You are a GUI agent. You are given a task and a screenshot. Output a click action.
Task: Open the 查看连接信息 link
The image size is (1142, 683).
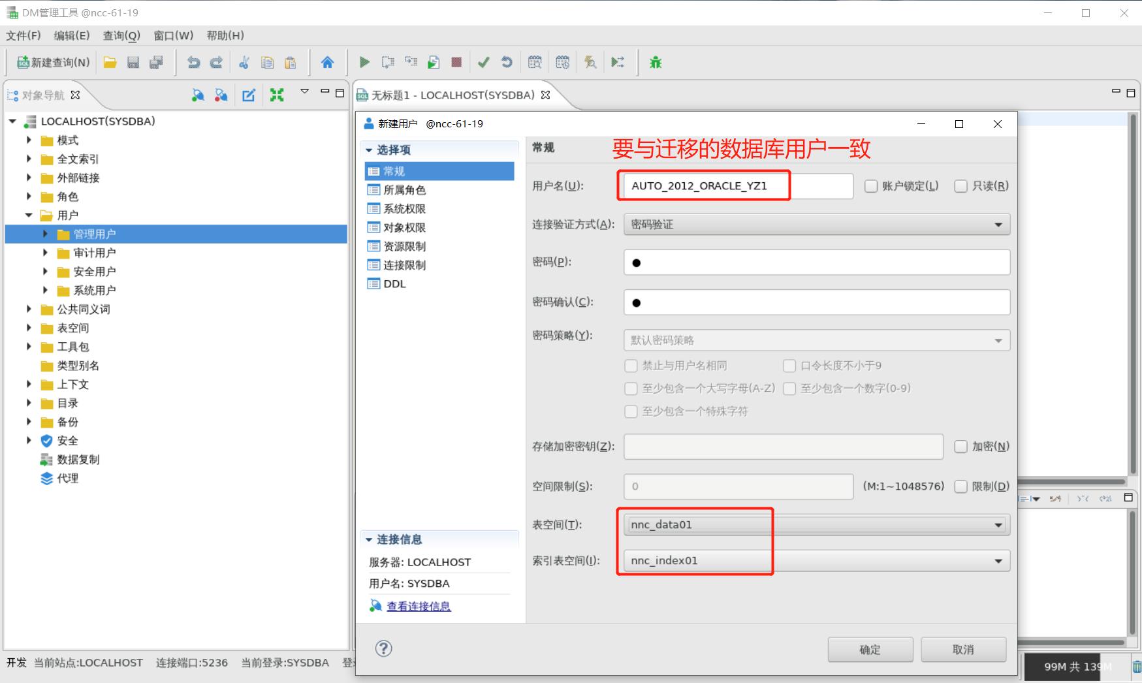click(419, 607)
